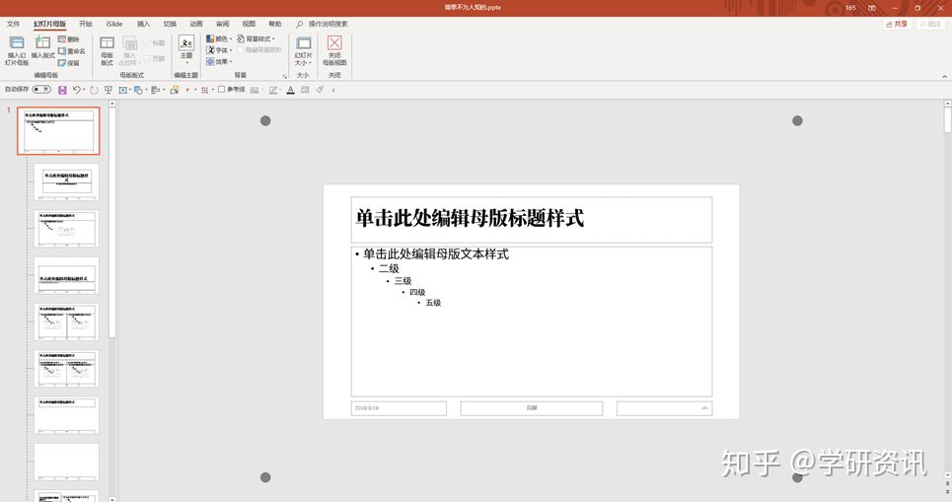Collapse the ribbon with the chevron

(x=944, y=77)
